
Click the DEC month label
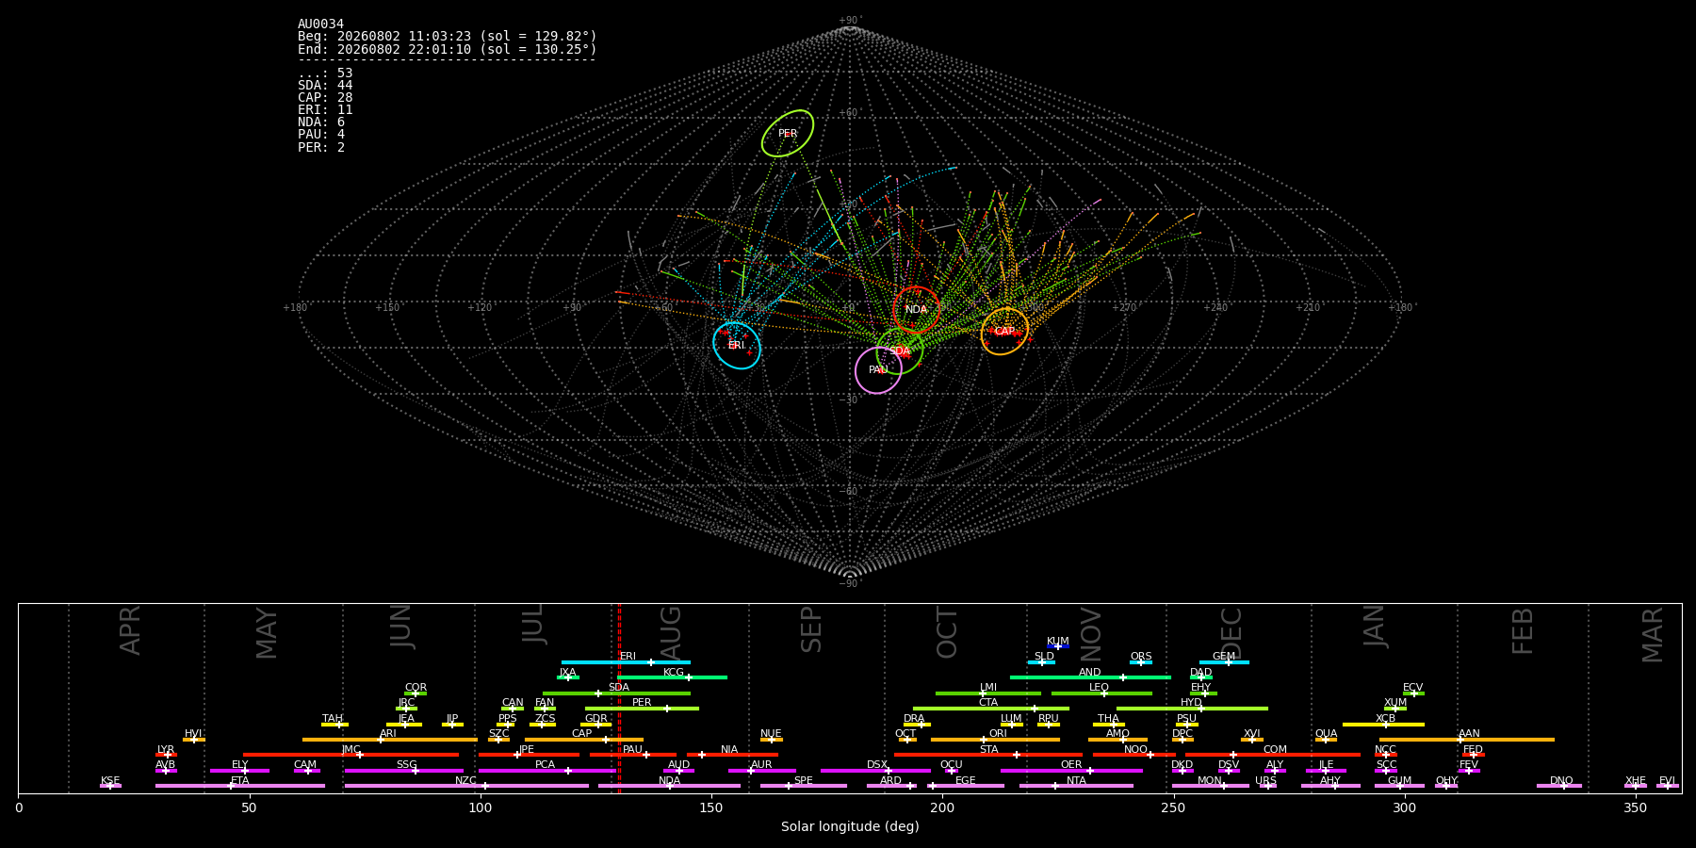tap(1231, 633)
